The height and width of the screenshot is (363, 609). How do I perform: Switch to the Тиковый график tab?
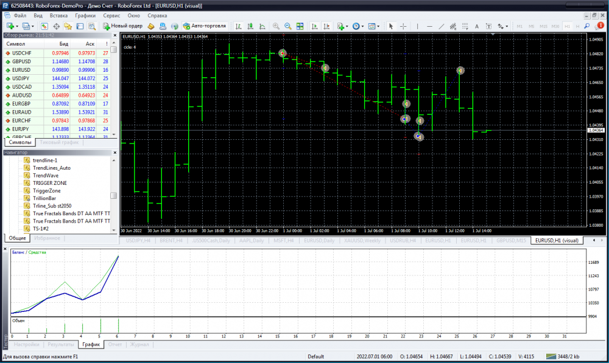[x=59, y=142]
